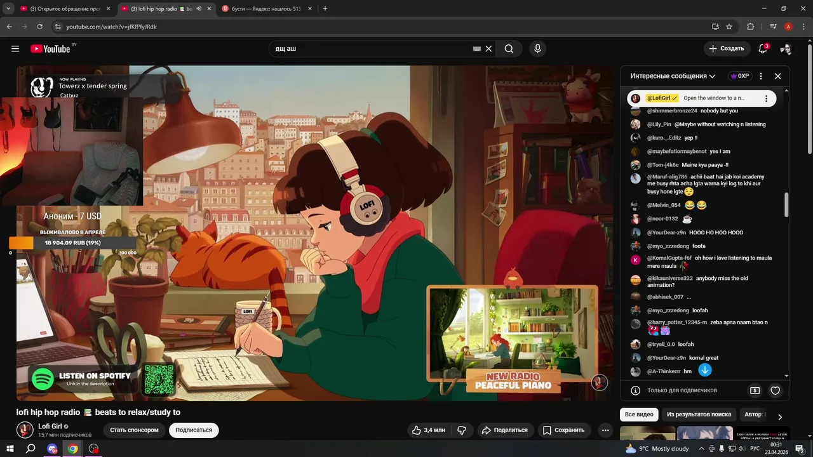813x457 pixels.
Task: Click Поделиться to share the video
Action: pyautogui.click(x=505, y=430)
